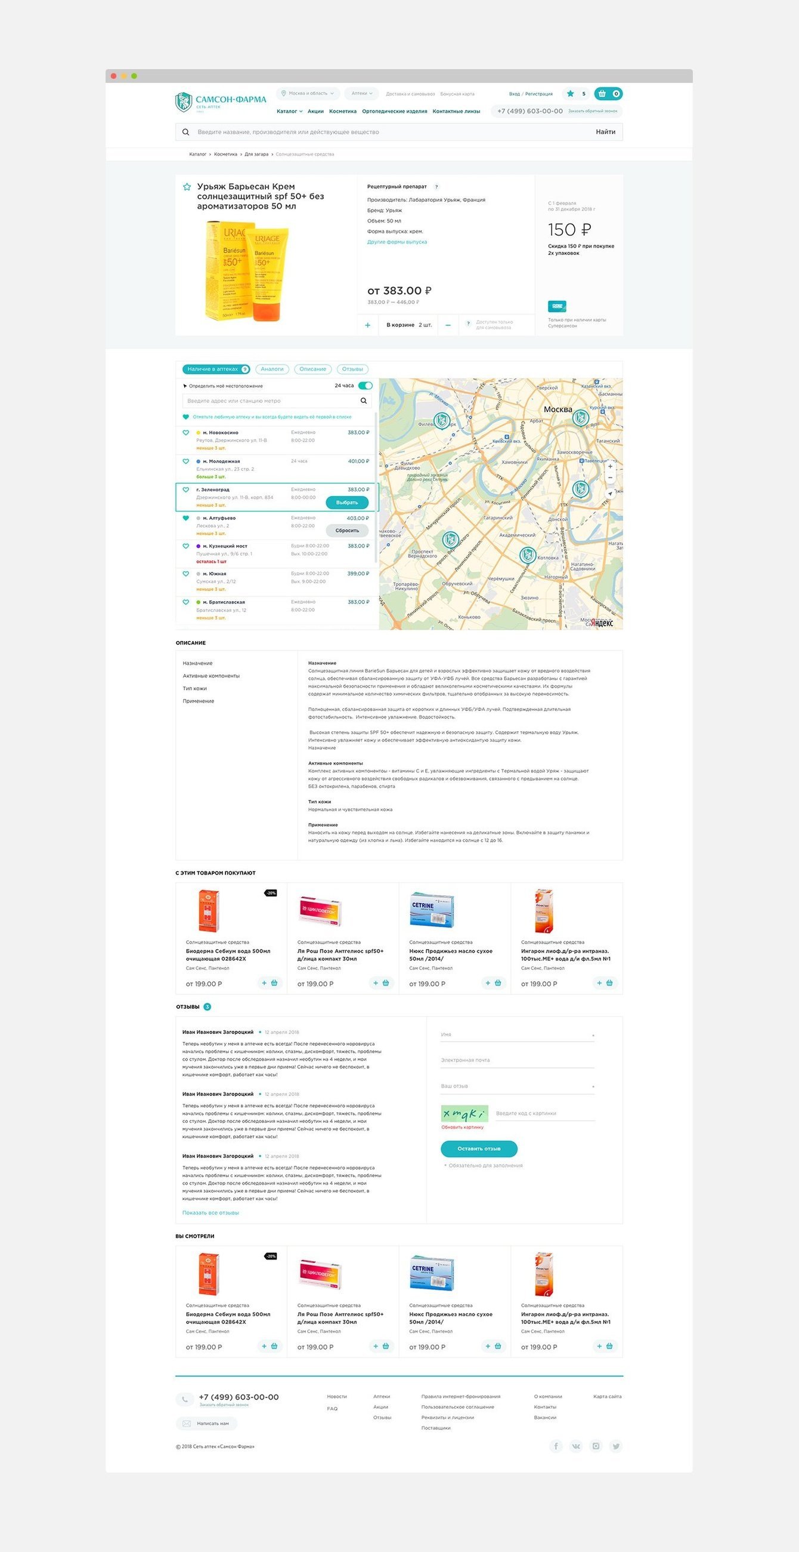Zoom in on the map
Screen dimensions: 799x1552
pyautogui.click(x=610, y=466)
